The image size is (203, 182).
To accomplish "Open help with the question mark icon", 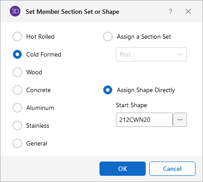I will [171, 12].
